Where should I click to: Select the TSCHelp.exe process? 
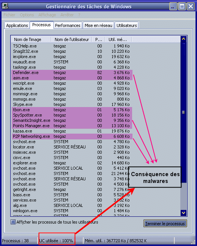[72, 46]
